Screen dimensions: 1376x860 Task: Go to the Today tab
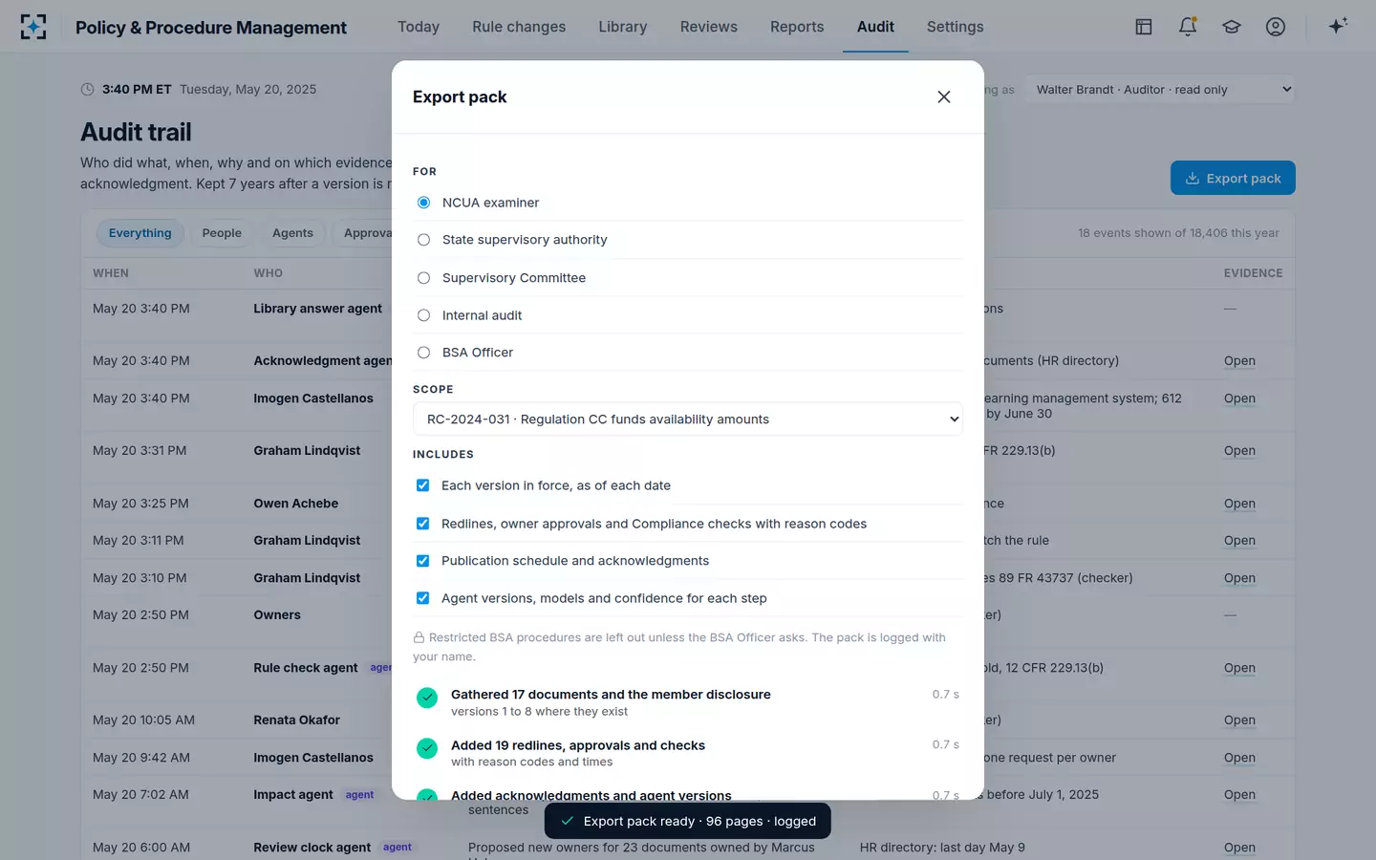[x=419, y=27]
